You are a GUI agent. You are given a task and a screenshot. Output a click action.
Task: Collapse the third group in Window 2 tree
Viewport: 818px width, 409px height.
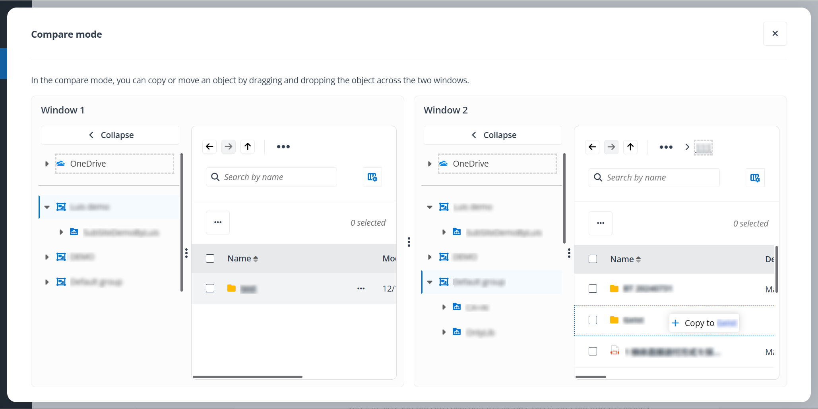tap(430, 282)
